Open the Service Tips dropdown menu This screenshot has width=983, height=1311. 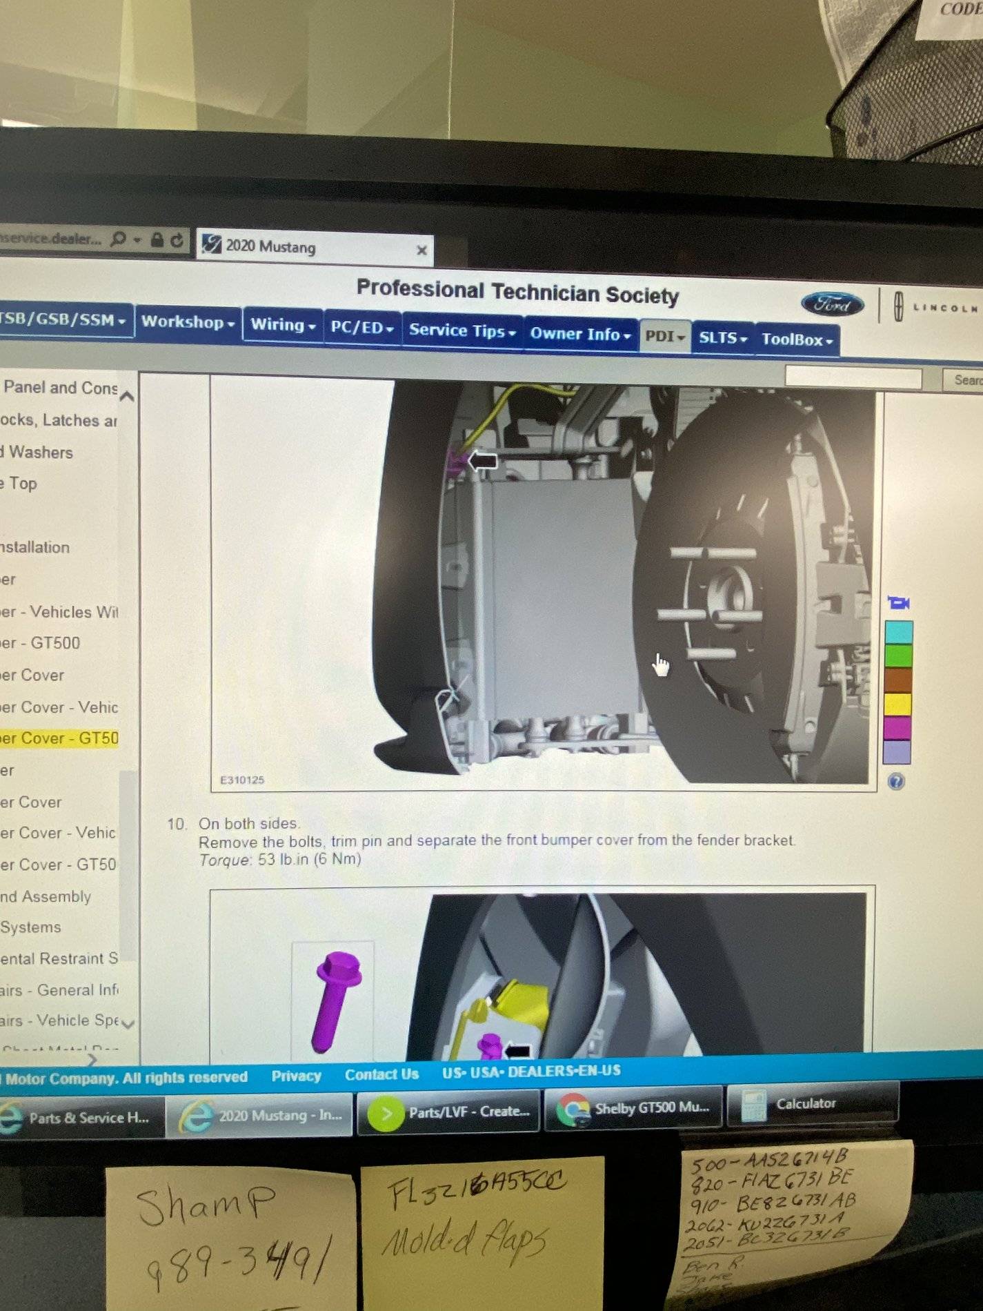point(462,331)
